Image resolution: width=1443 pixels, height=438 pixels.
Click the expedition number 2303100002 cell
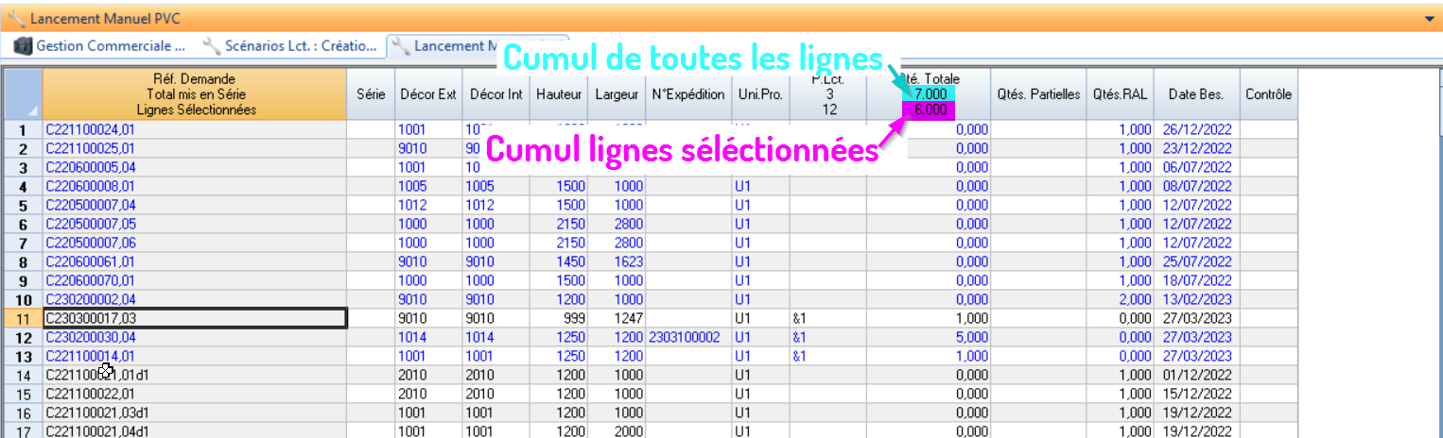686,337
